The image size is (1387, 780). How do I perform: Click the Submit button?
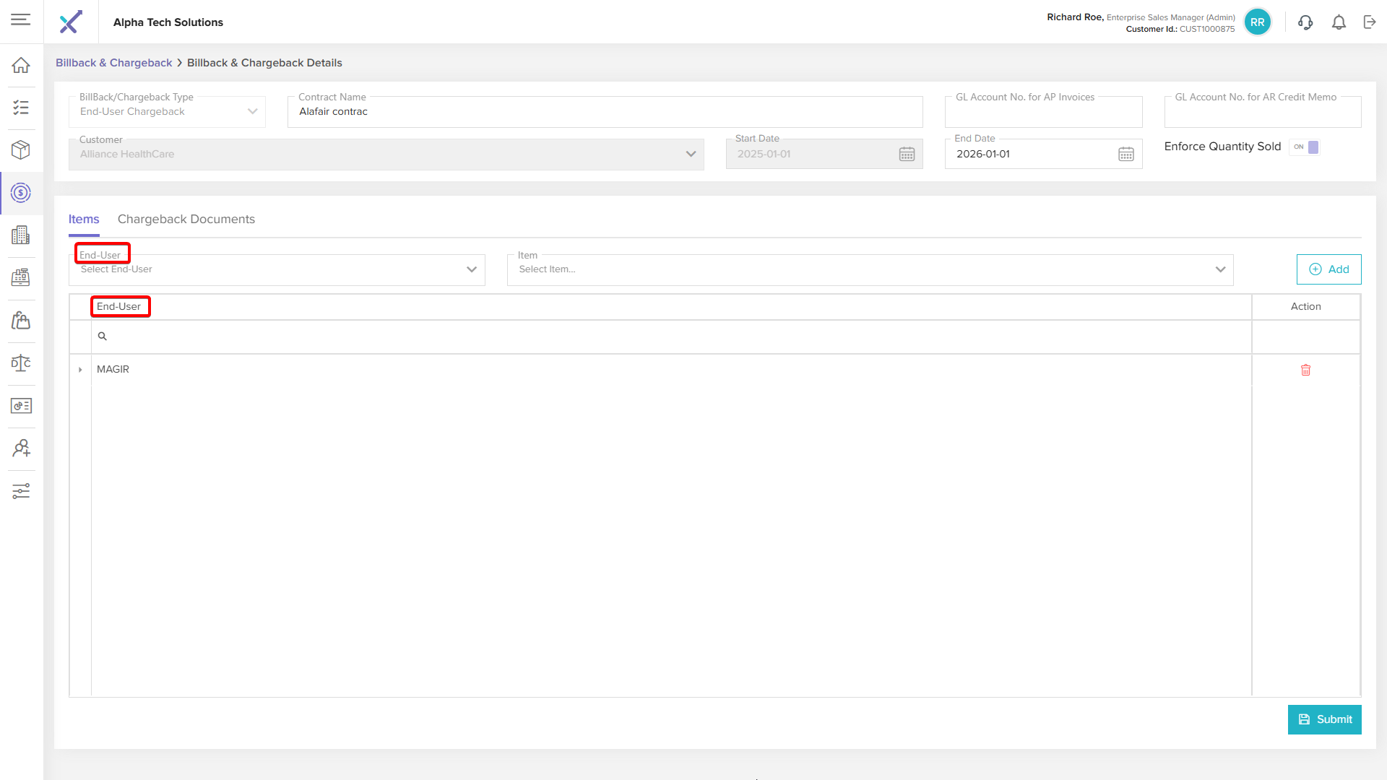1324,719
